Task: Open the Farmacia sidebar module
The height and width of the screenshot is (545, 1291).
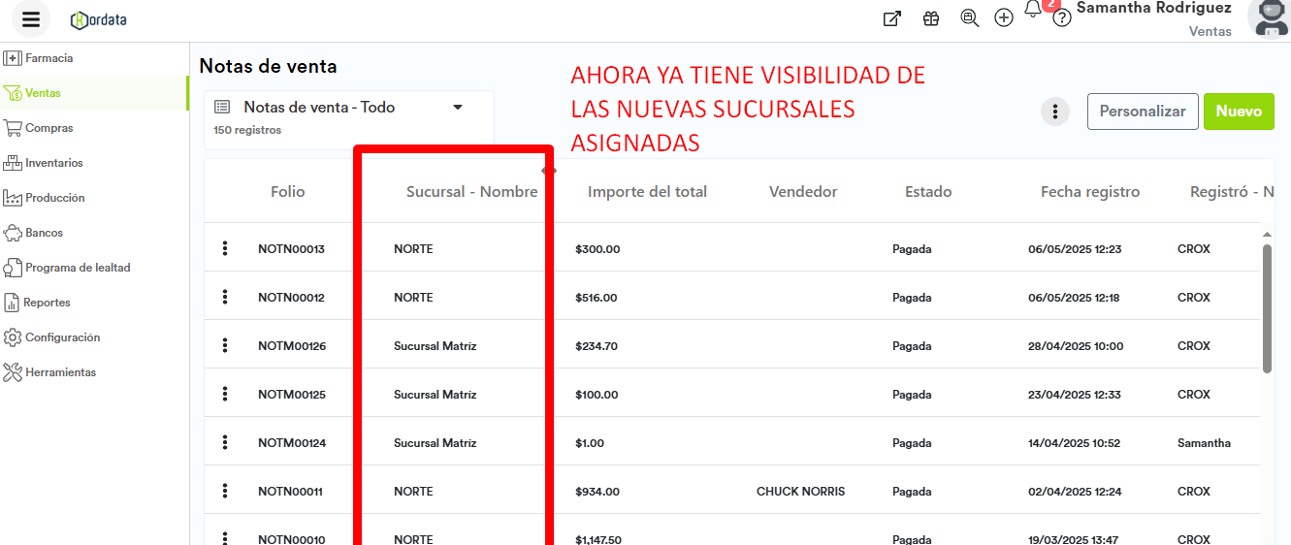Action: (x=48, y=58)
